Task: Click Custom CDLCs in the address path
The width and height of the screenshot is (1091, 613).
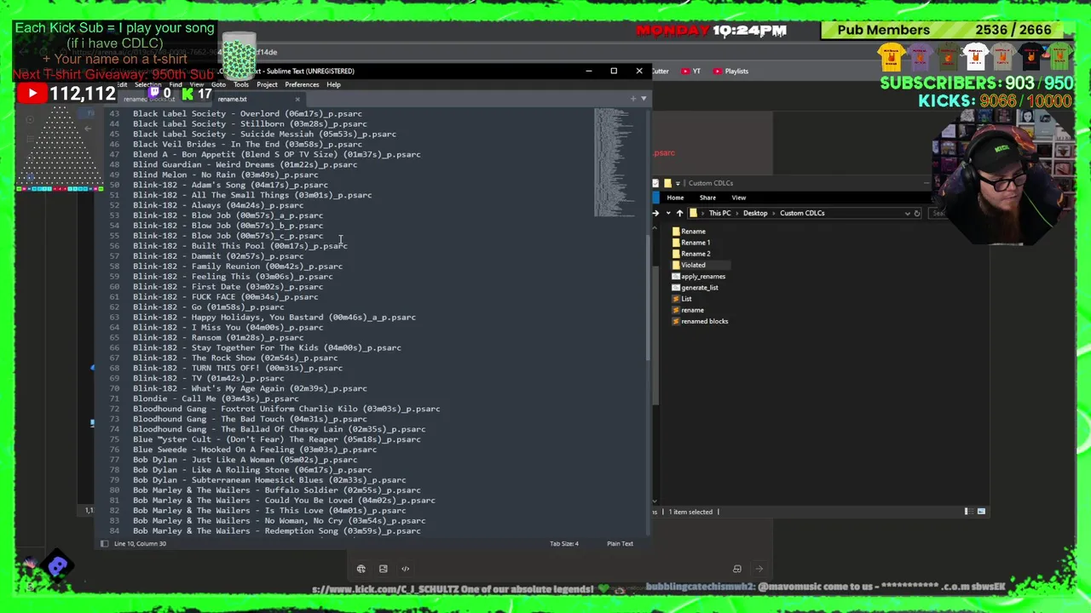Action: point(802,213)
